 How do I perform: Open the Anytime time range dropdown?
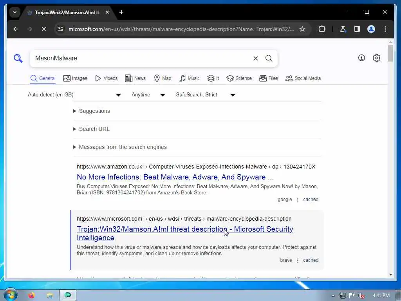148,95
